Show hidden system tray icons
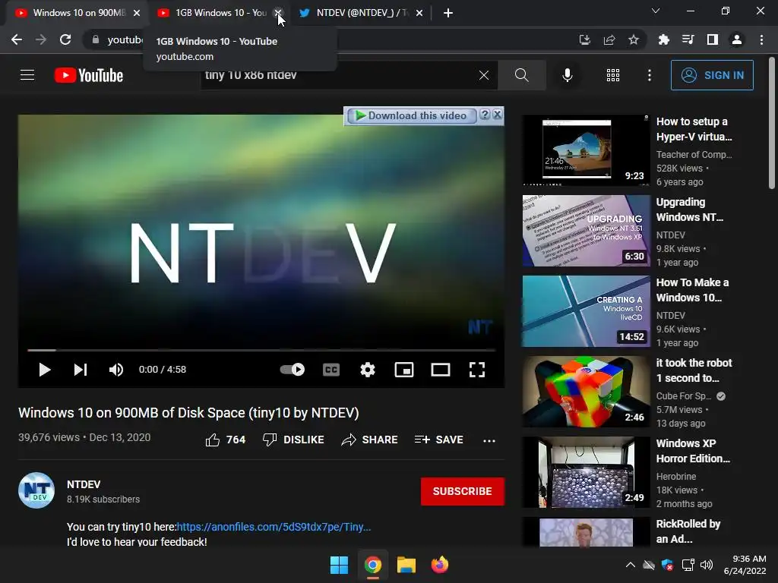This screenshot has height=583, width=778. (x=630, y=565)
